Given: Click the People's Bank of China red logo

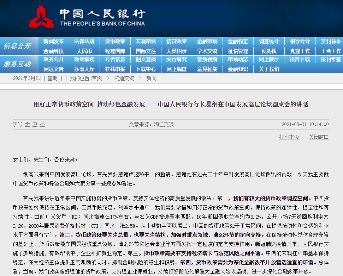Looking at the screenshot, I should point(41,17).
